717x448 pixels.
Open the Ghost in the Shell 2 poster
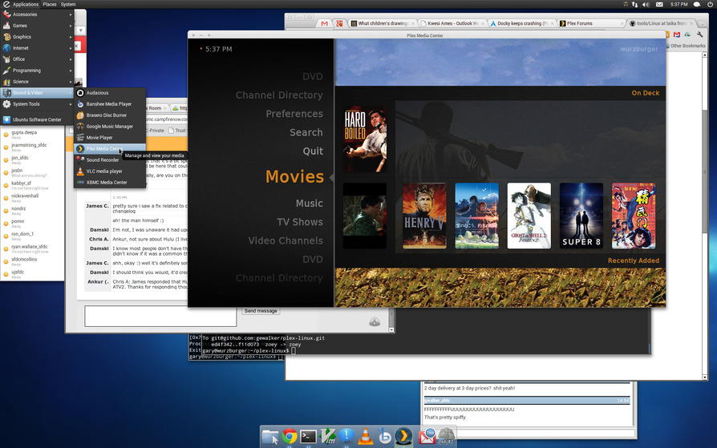[x=529, y=216]
